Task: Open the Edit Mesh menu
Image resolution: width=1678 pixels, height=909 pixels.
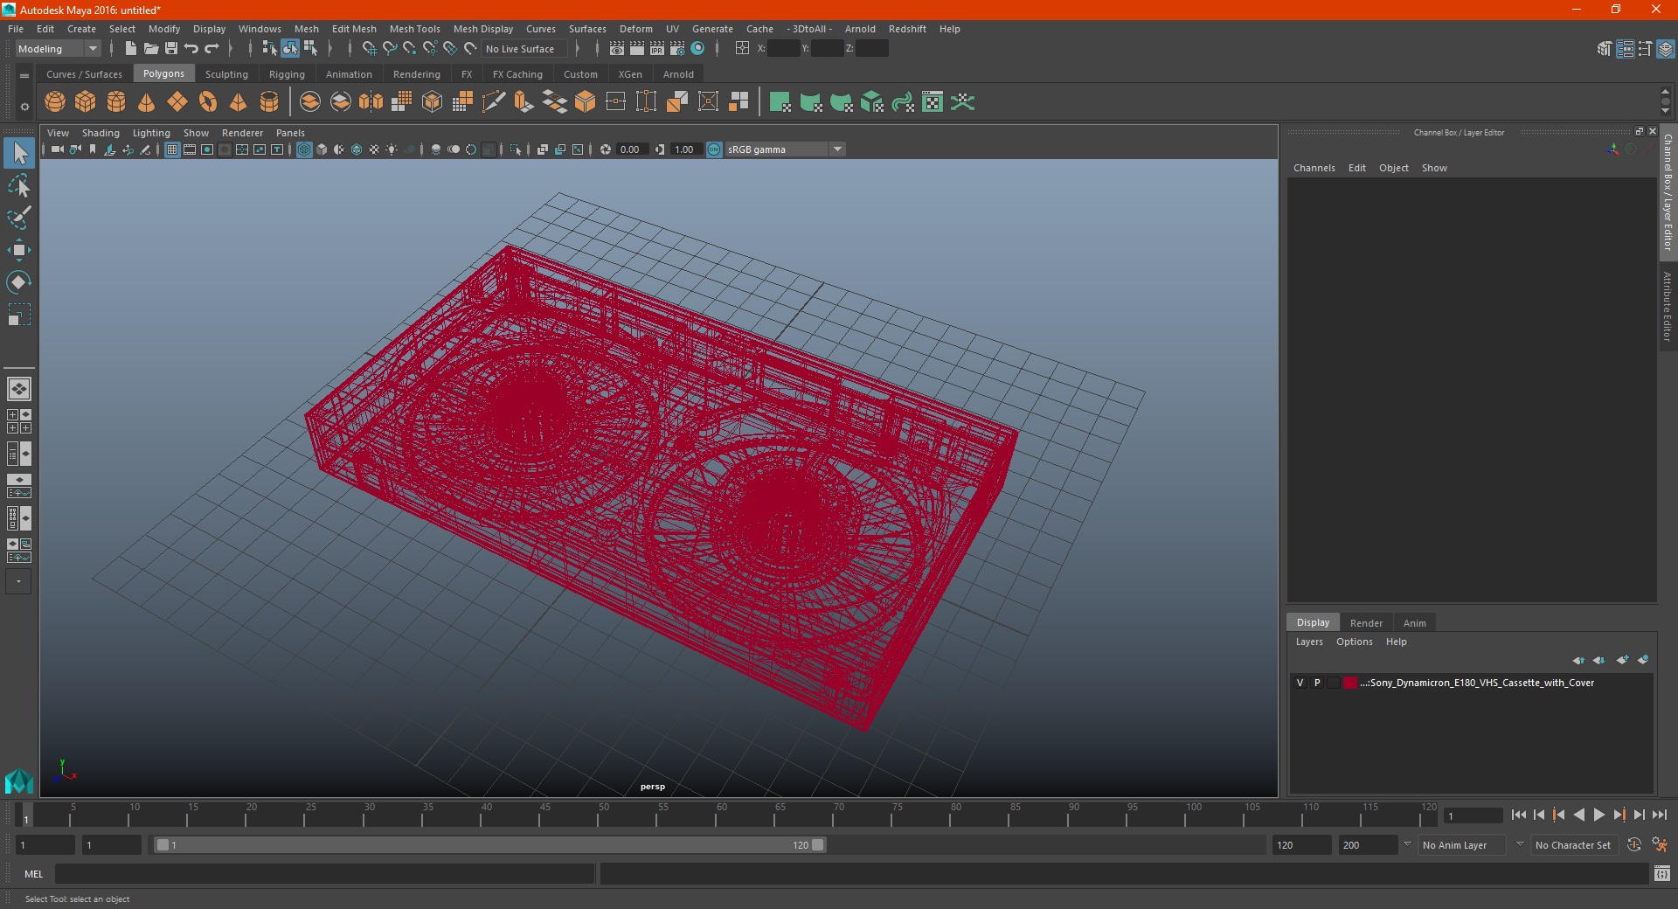Action: [354, 29]
